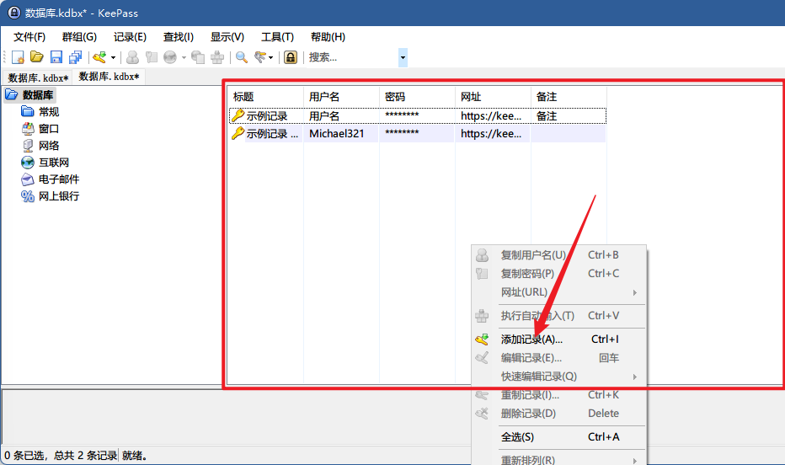Expand the 重新排列(R) submenu
The width and height of the screenshot is (785, 465).
[x=559, y=460]
